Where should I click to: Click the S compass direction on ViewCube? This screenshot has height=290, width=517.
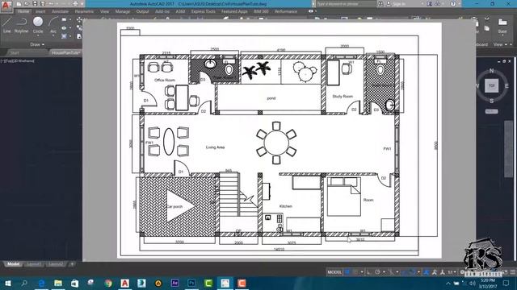click(492, 101)
